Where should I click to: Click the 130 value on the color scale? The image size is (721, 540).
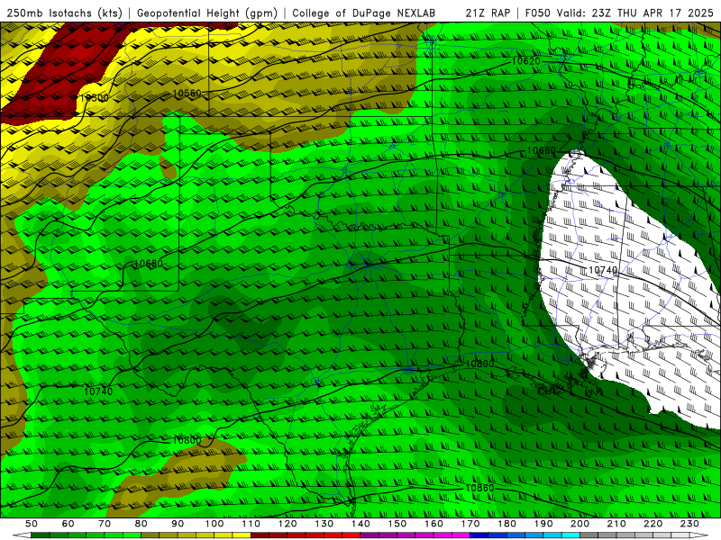tap(324, 524)
